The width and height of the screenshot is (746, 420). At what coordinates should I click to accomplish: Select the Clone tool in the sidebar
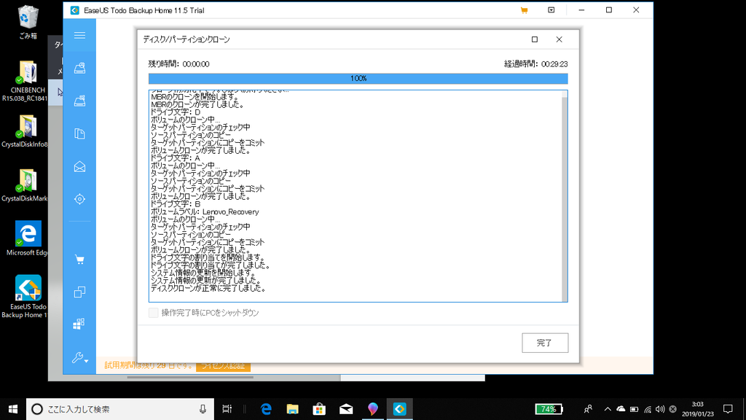[x=79, y=292]
